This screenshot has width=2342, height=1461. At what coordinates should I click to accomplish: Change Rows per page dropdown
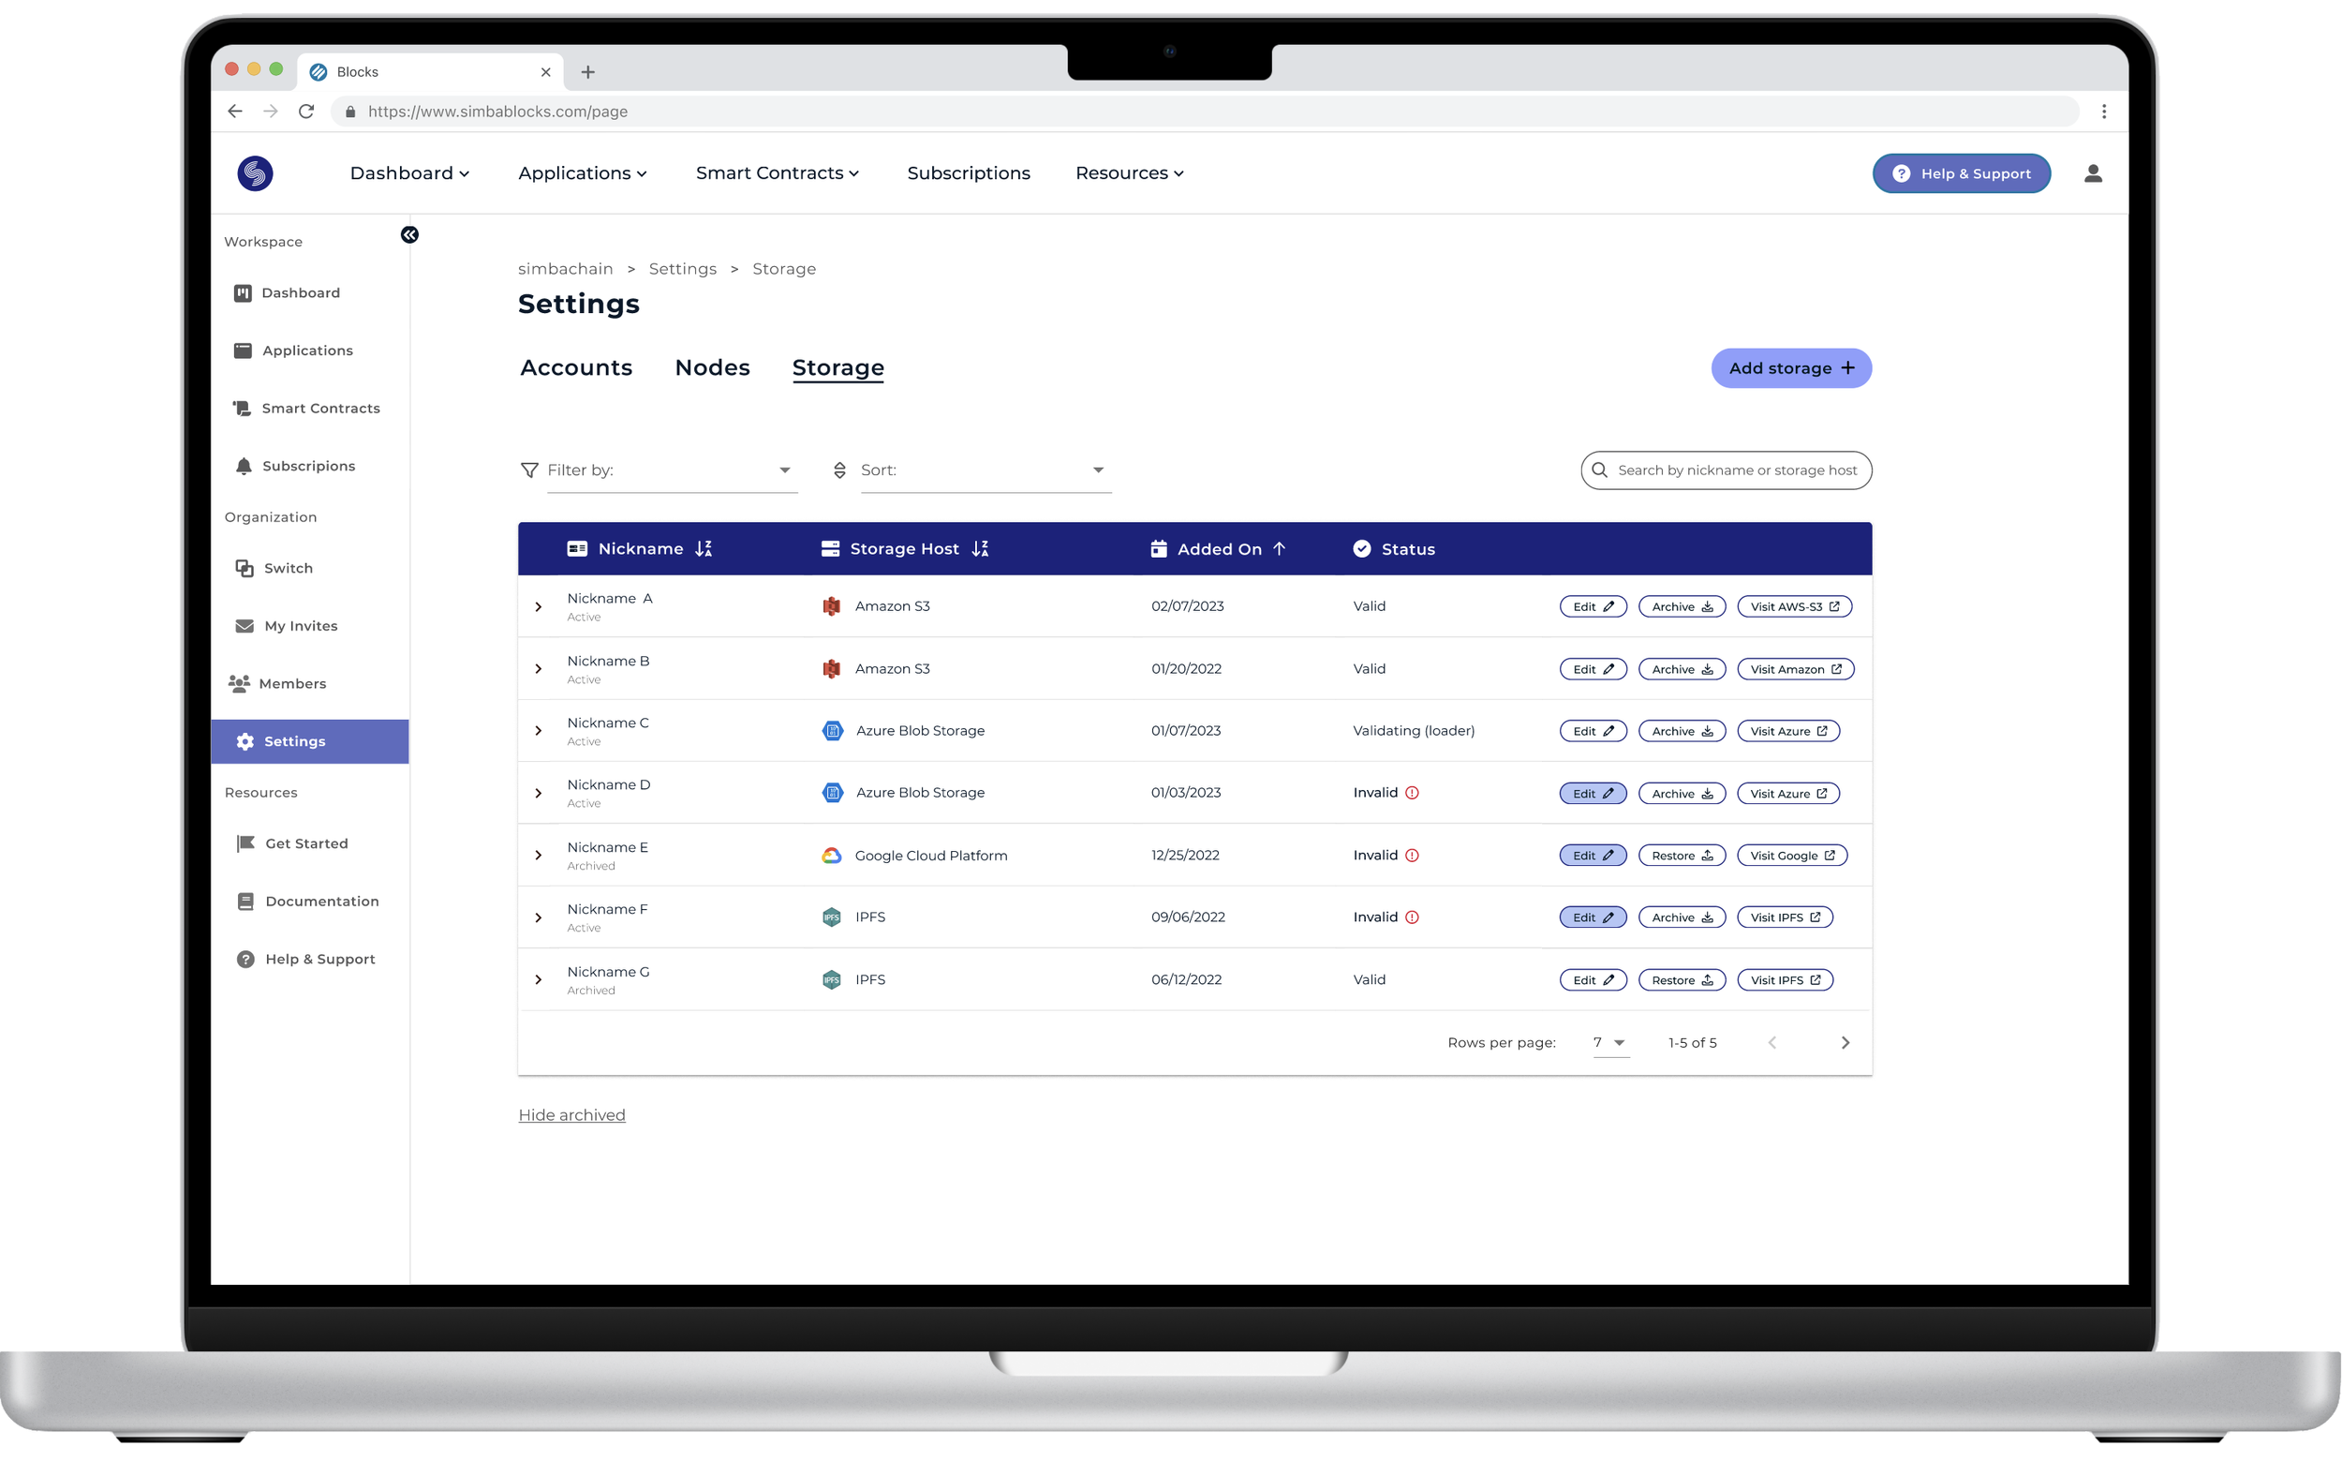(1609, 1043)
